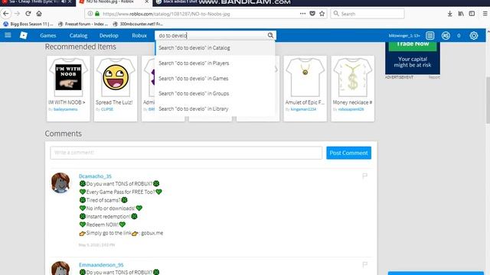The height and width of the screenshot is (275, 490).
Task: Click Dcamacho_35's avatar picture
Action: click(x=60, y=183)
